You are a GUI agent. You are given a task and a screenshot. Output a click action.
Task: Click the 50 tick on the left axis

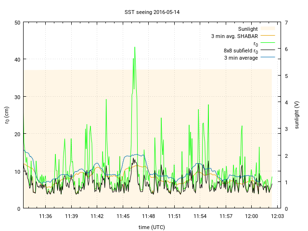coord(17,23)
